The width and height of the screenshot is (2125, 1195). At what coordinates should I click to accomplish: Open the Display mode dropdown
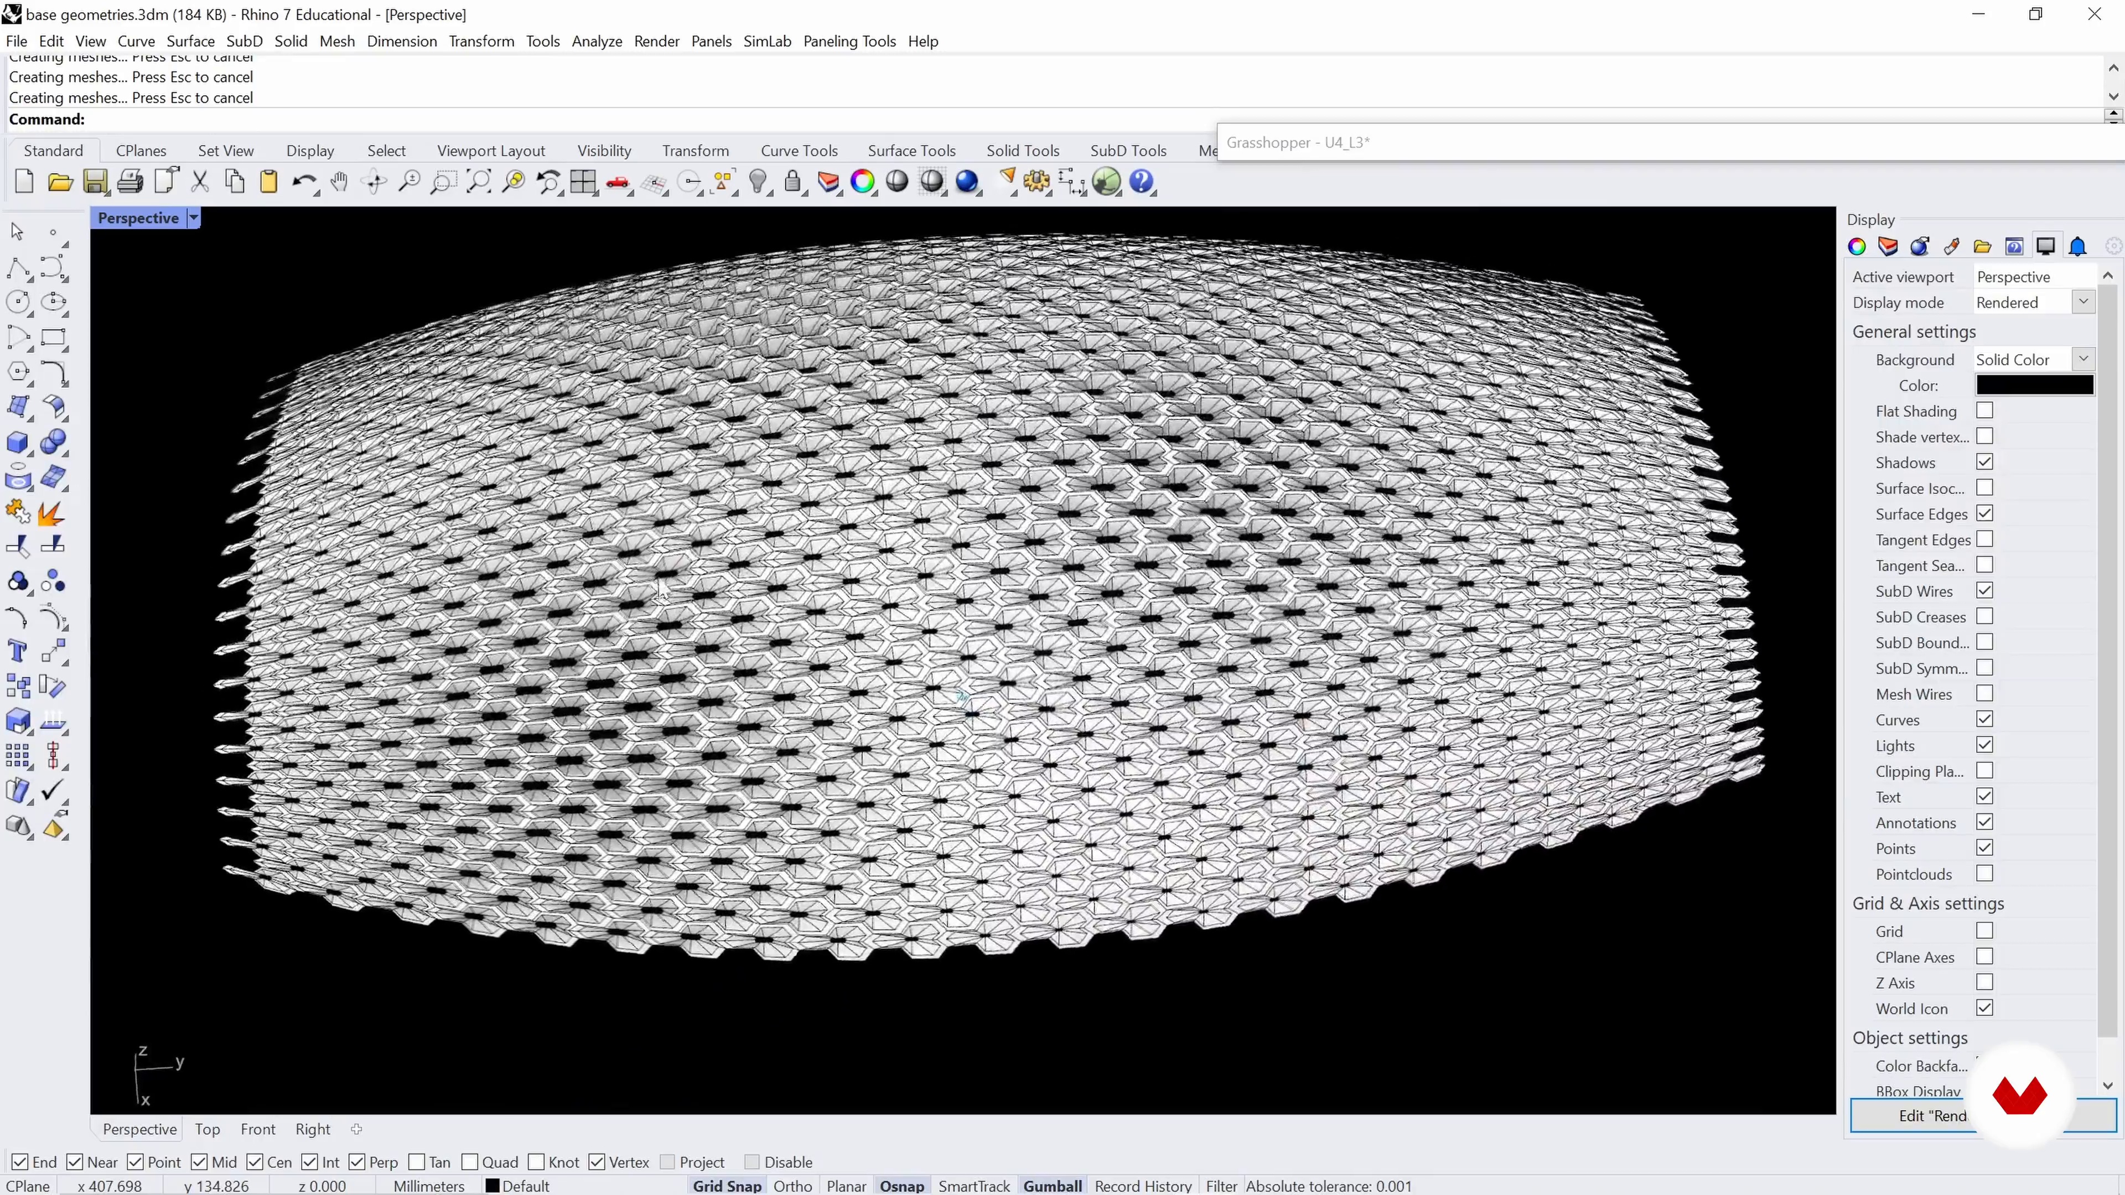[x=2083, y=302]
